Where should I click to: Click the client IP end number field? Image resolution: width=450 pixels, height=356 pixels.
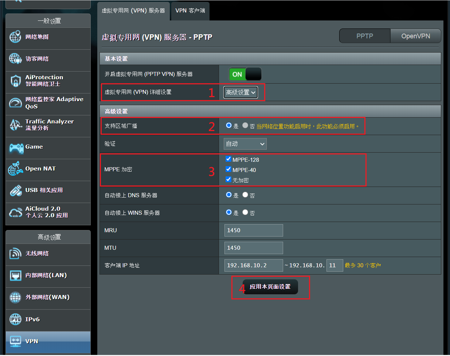[x=335, y=265]
